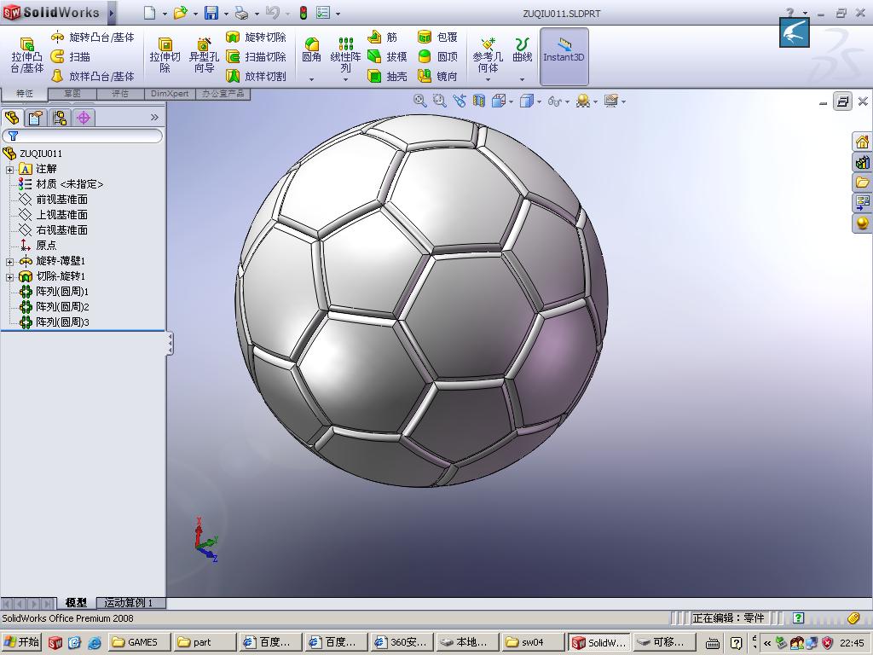Viewport: 873px width, 655px height.
Task: Select the Revolved Boss/Base (旋转凸台/基体) tool
Action: click(x=92, y=38)
